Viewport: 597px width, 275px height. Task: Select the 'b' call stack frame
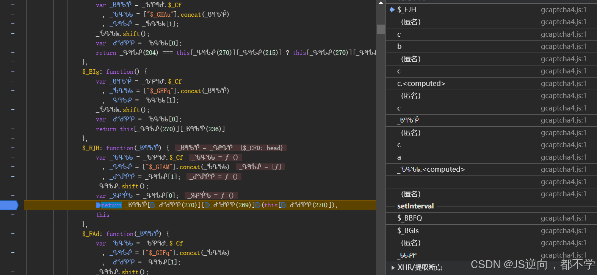491,47
